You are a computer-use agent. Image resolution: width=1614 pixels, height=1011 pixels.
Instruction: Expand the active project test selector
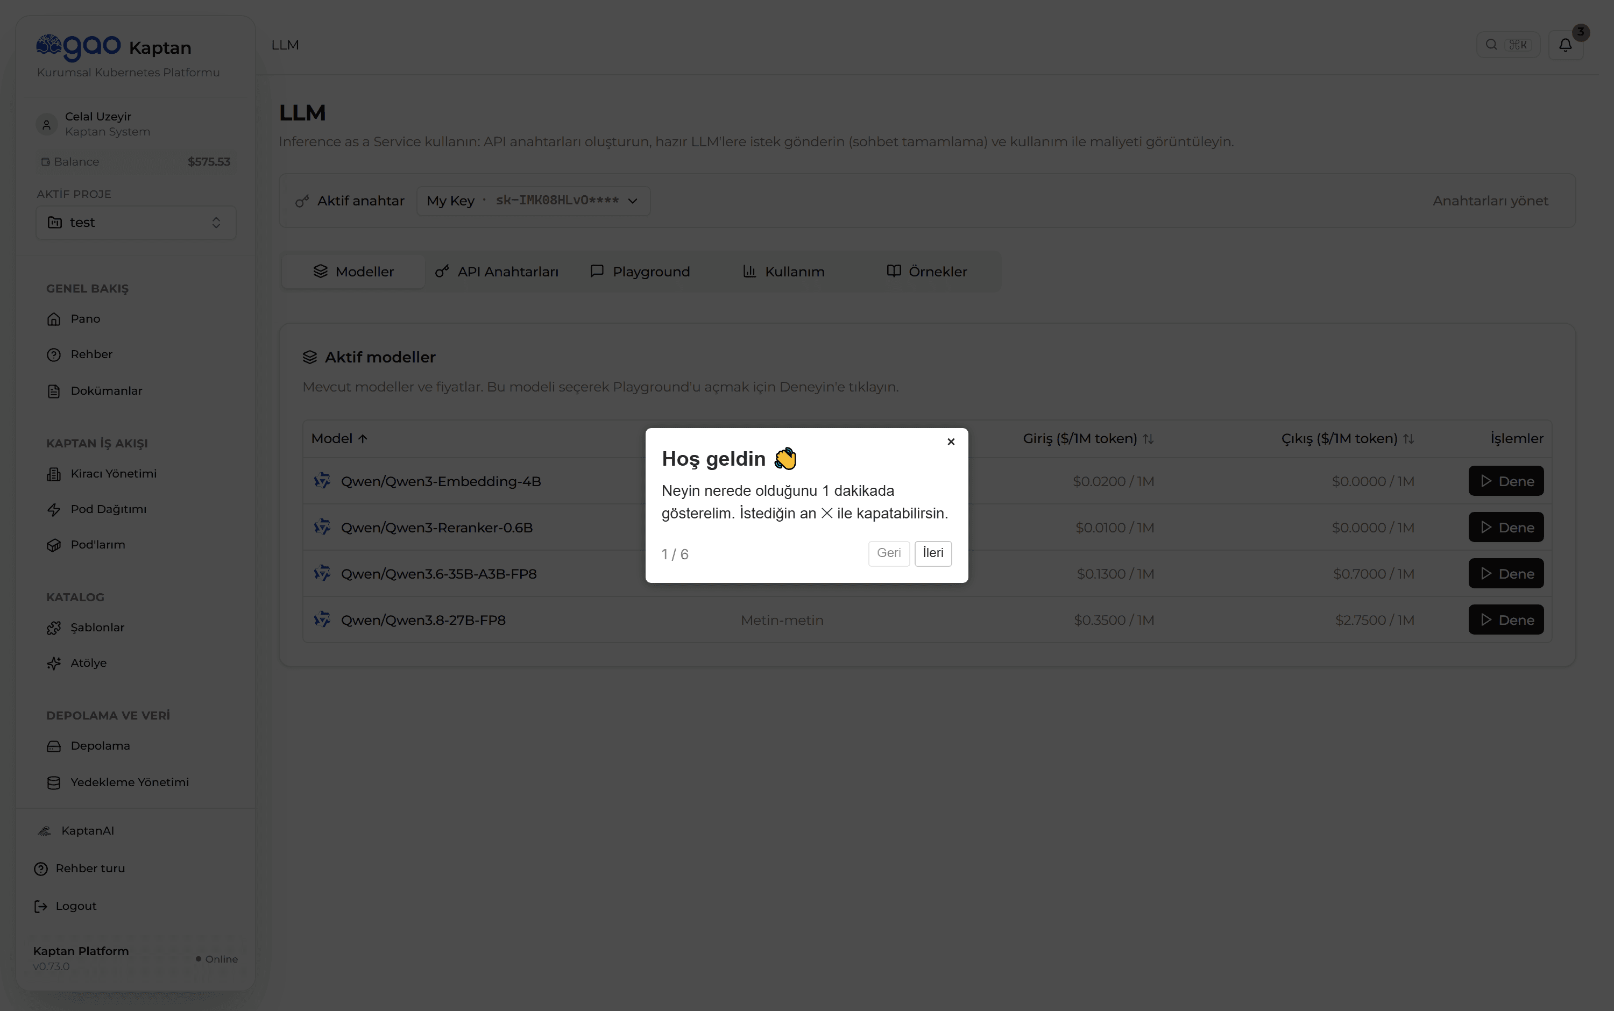pyautogui.click(x=136, y=222)
